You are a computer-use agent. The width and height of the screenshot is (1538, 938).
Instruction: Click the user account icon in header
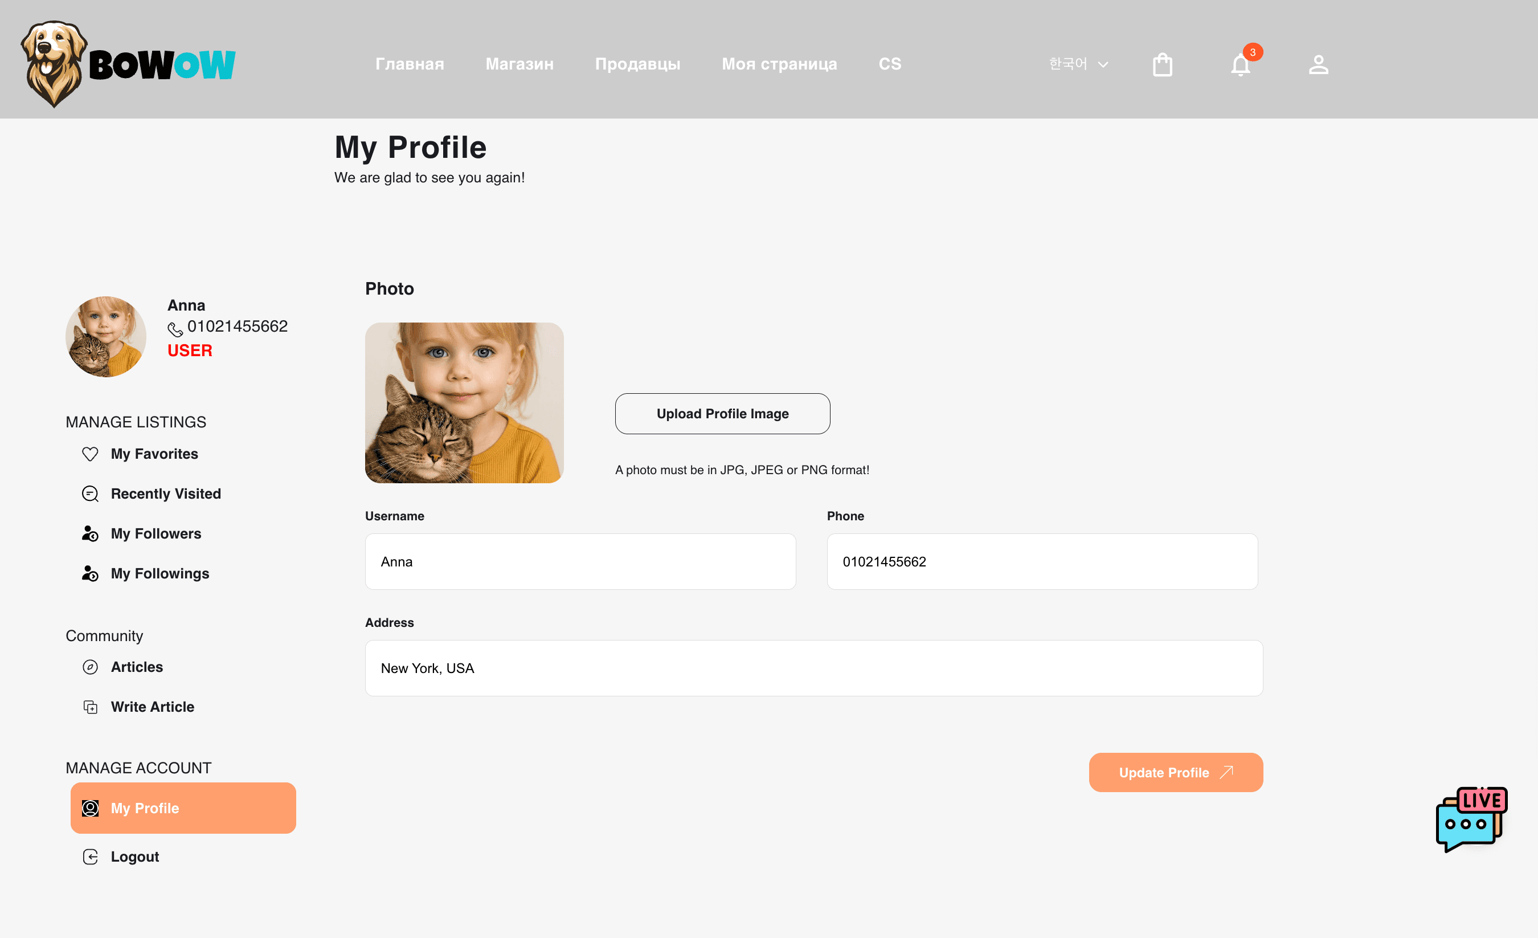[1318, 64]
